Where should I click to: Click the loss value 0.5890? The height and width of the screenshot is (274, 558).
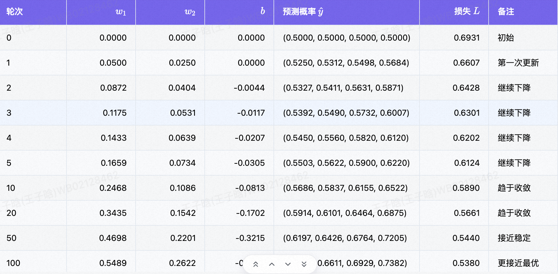coord(466,188)
